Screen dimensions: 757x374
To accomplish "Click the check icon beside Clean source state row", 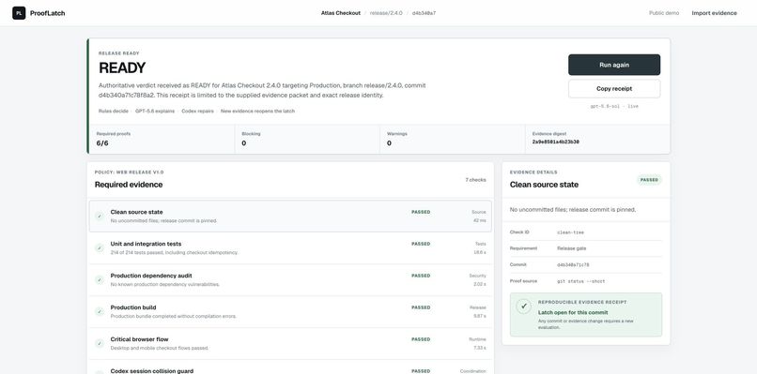I will click(100, 216).
